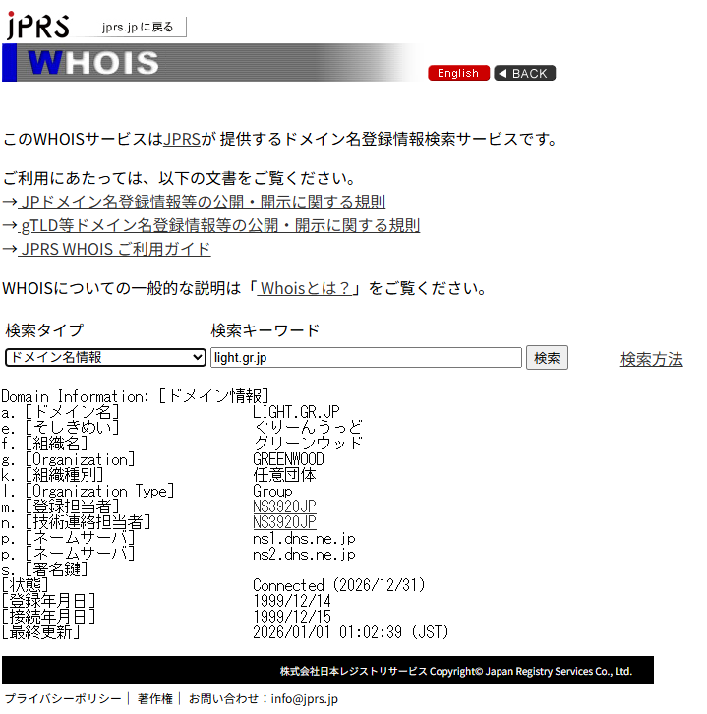Click the info@jprs.jp contact address
This screenshot has height=714, width=707.
pos(305,699)
